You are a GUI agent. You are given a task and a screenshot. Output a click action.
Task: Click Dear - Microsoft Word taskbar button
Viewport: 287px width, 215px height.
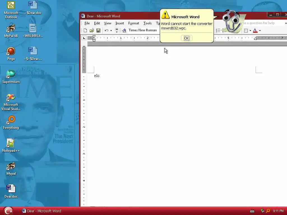41,211
